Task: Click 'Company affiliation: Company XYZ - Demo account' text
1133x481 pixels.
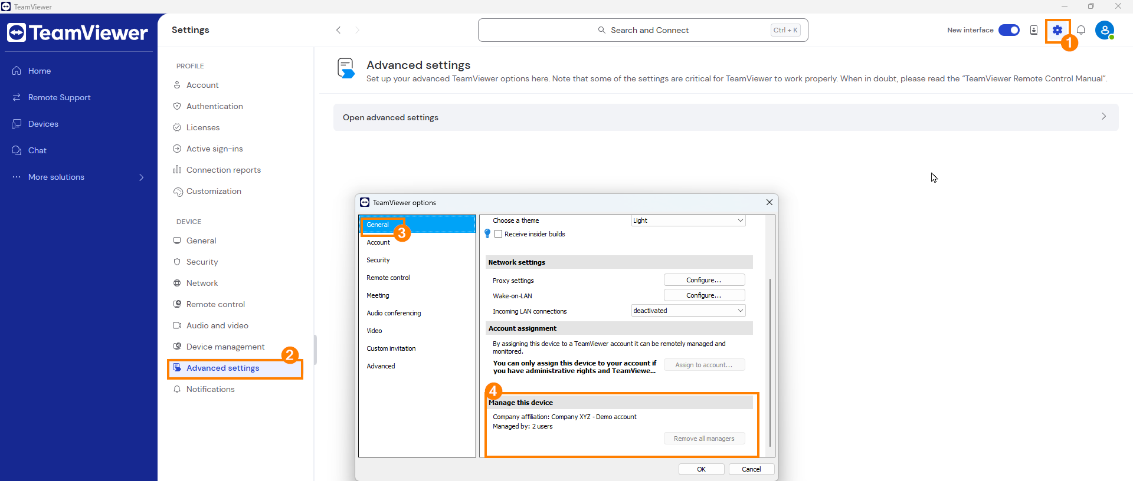Action: [565, 417]
